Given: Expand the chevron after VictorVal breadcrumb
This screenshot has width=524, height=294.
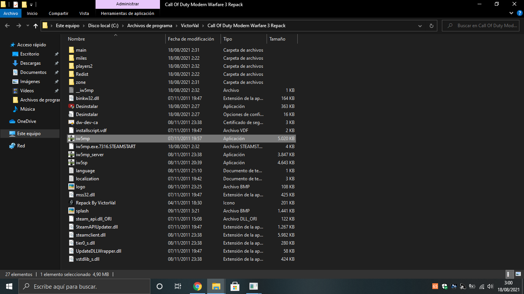Looking at the screenshot, I should 203,26.
